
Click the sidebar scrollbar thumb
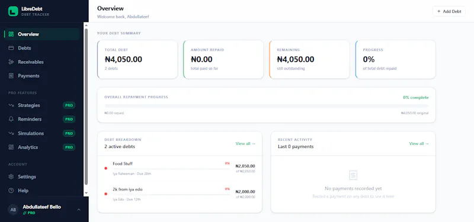click(x=86, y=107)
